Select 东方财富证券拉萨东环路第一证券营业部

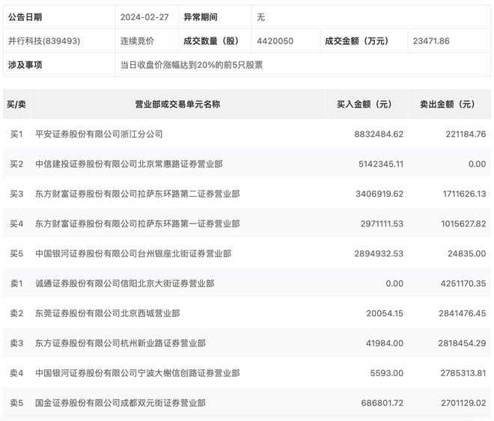(x=138, y=224)
